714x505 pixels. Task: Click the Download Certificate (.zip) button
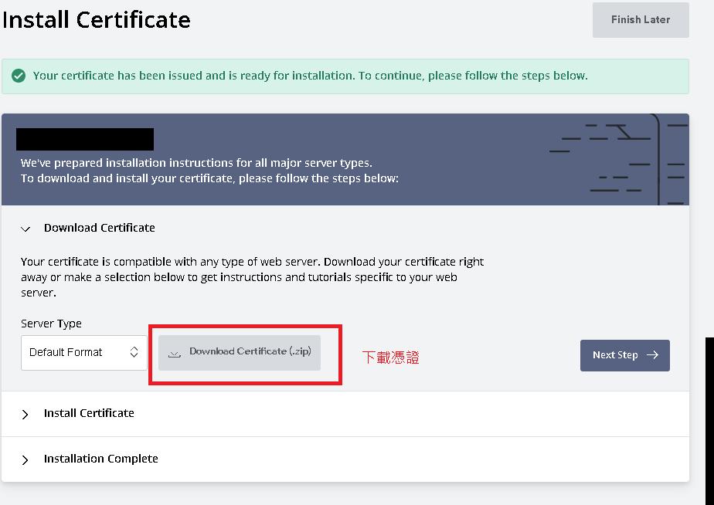(x=240, y=352)
